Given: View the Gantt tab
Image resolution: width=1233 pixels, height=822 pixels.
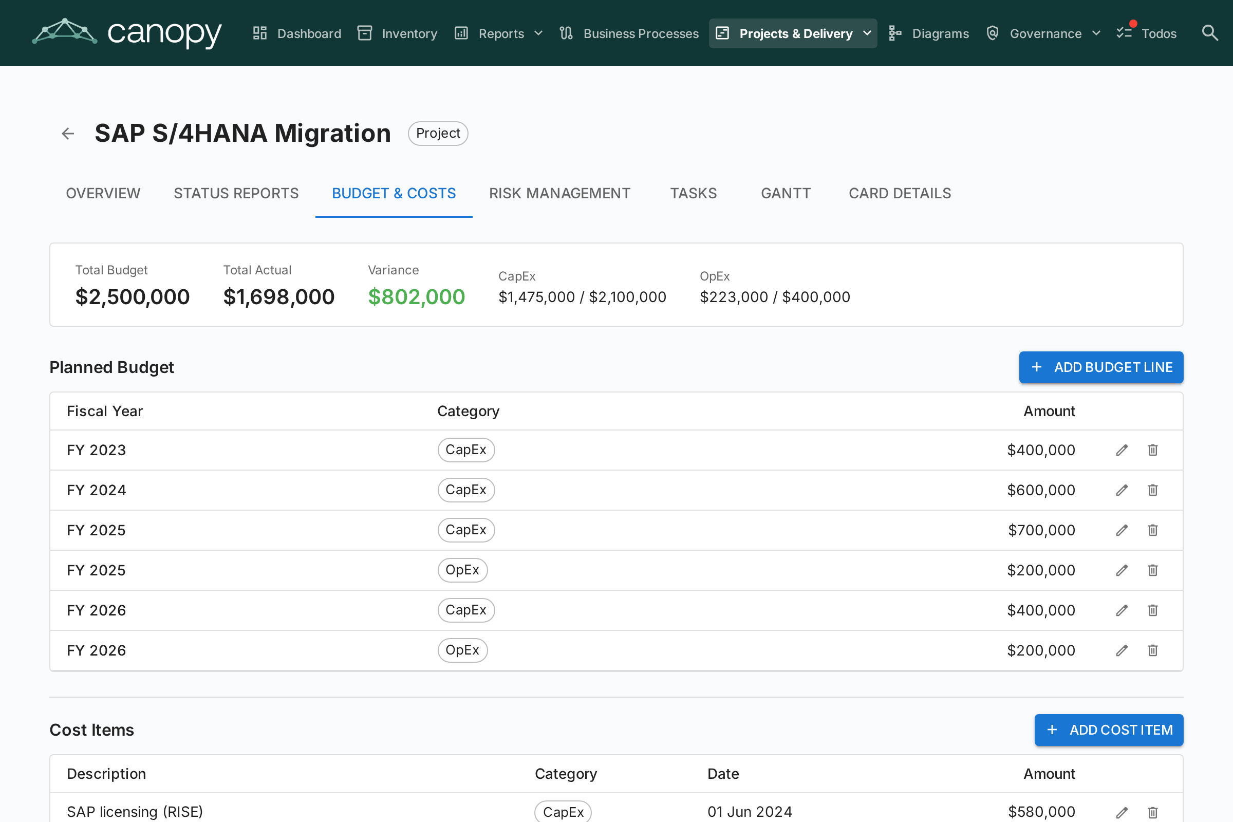Looking at the screenshot, I should (x=786, y=194).
